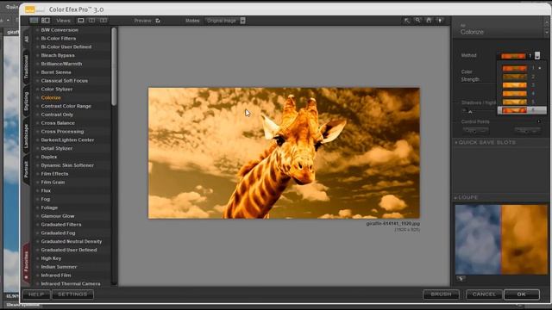This screenshot has height=310, width=552.
Task: Select the Color Stylizer filter
Action: coord(57,90)
